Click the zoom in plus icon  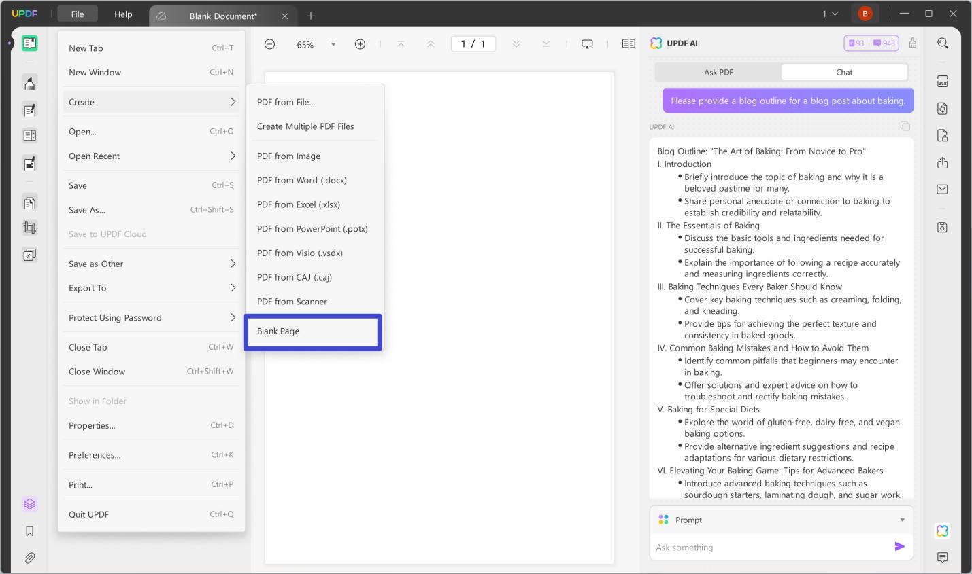[360, 44]
